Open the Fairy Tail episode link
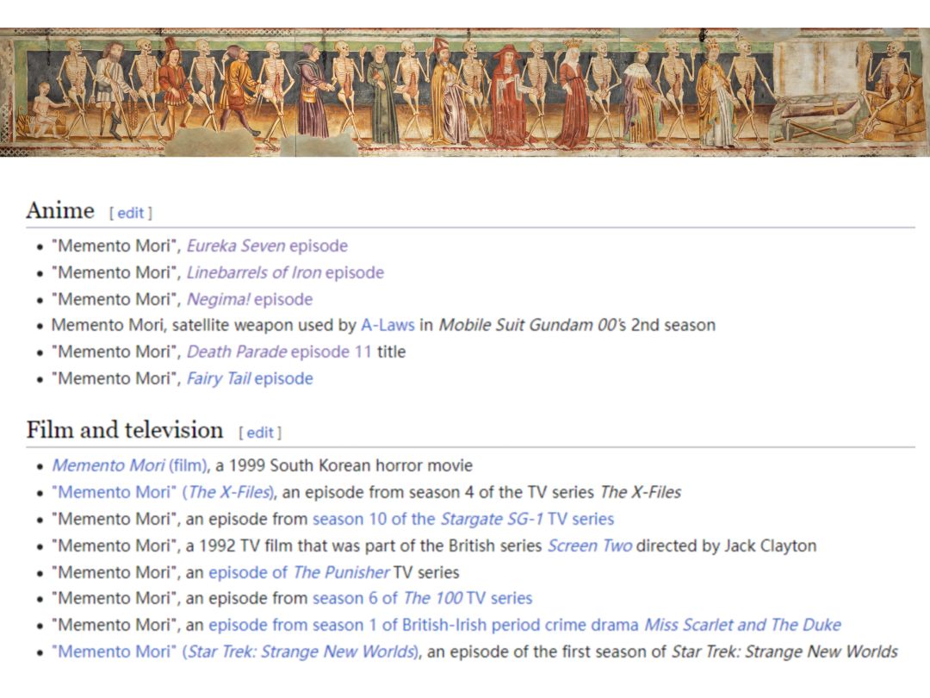The width and height of the screenshot is (930, 698). pyautogui.click(x=250, y=378)
